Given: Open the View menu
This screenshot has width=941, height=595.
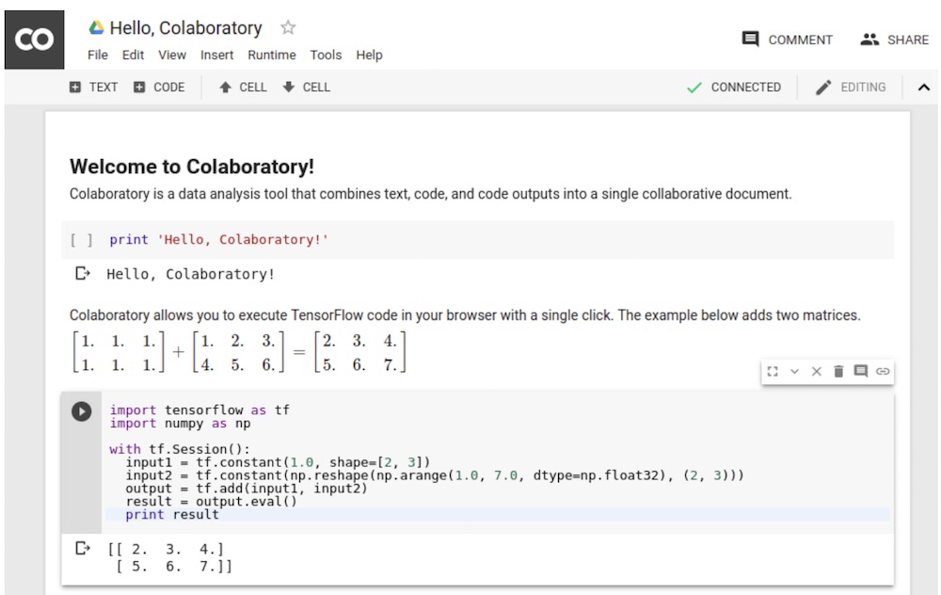Looking at the screenshot, I should 172,56.
